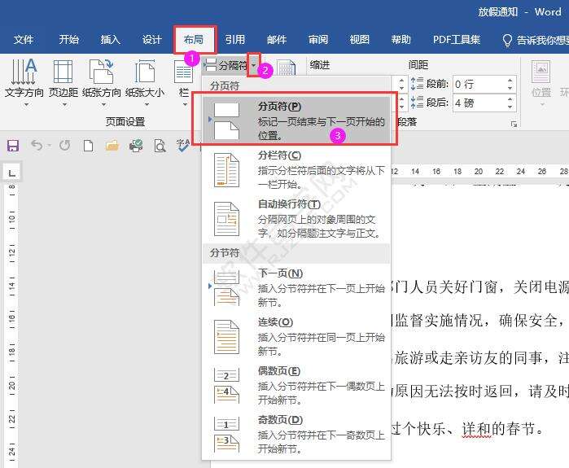Switch to the 引用 References tab
Viewport: 569px width, 468px height.
pyautogui.click(x=234, y=40)
